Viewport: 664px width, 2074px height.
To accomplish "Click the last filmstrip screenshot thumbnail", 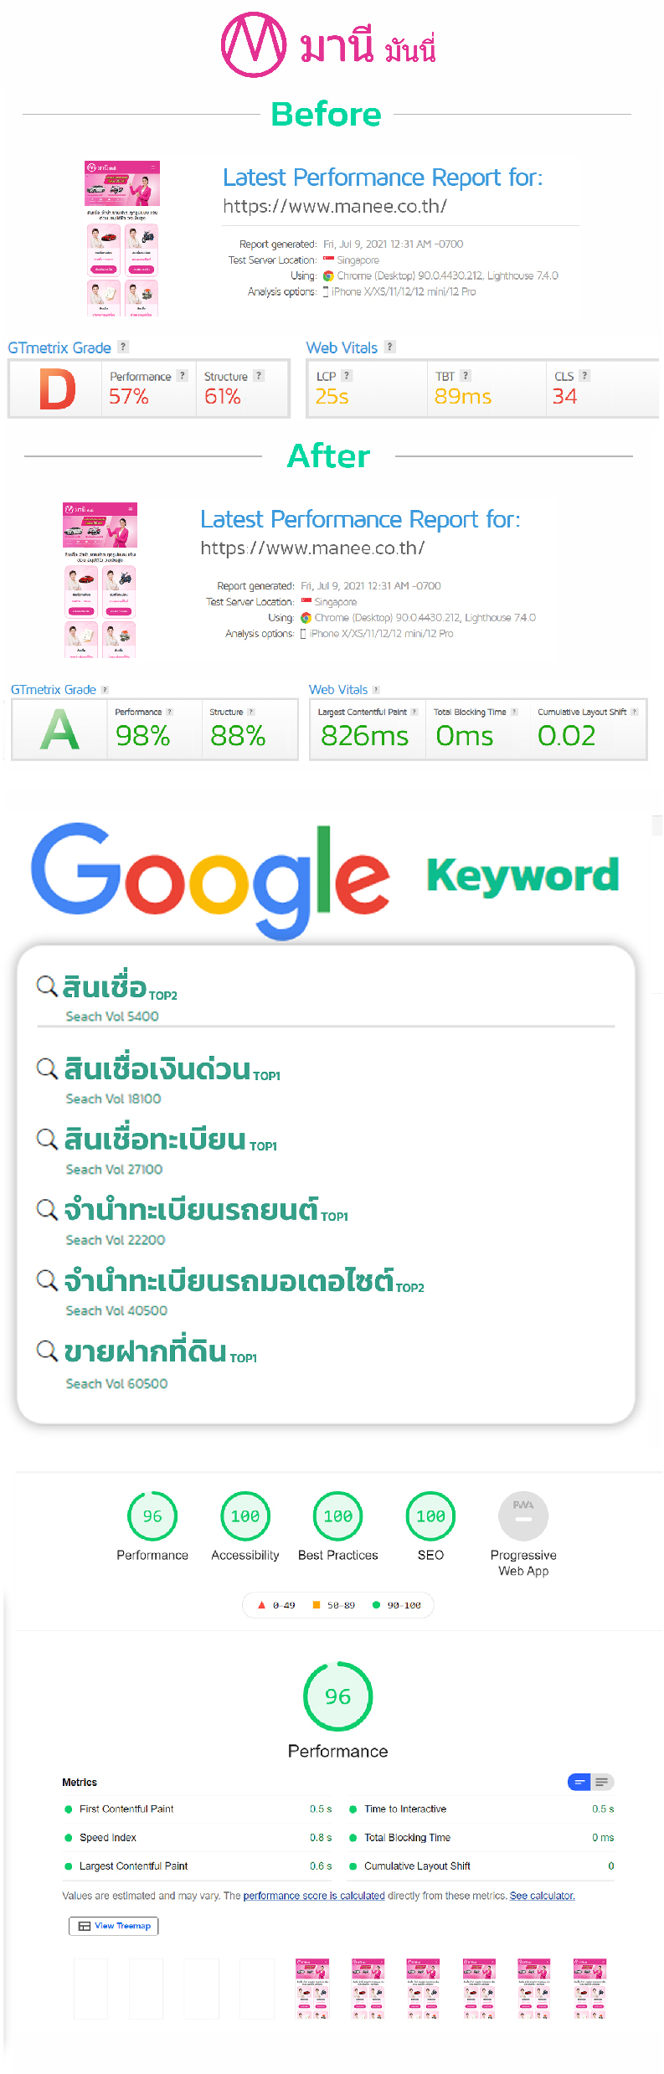I will tap(589, 1989).
